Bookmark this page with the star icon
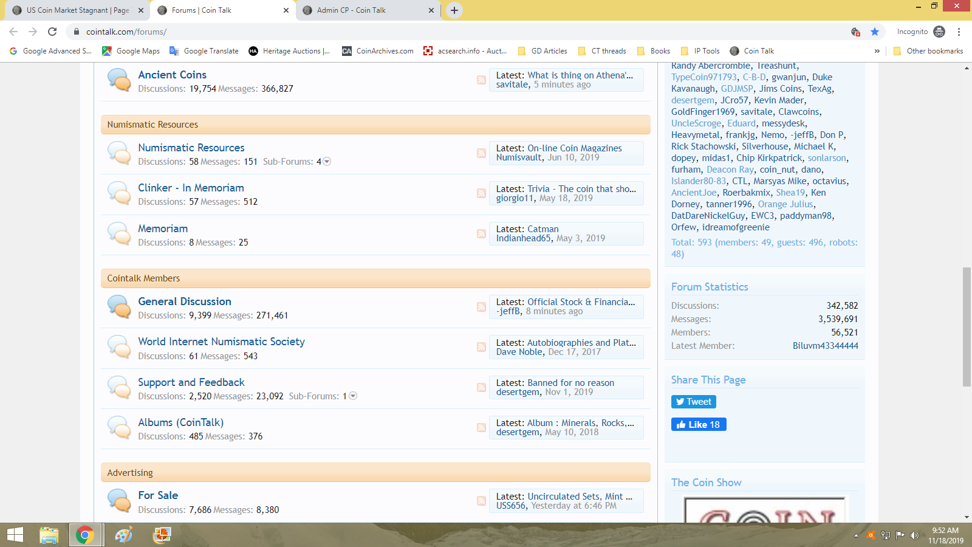This screenshot has width=972, height=547. click(875, 32)
